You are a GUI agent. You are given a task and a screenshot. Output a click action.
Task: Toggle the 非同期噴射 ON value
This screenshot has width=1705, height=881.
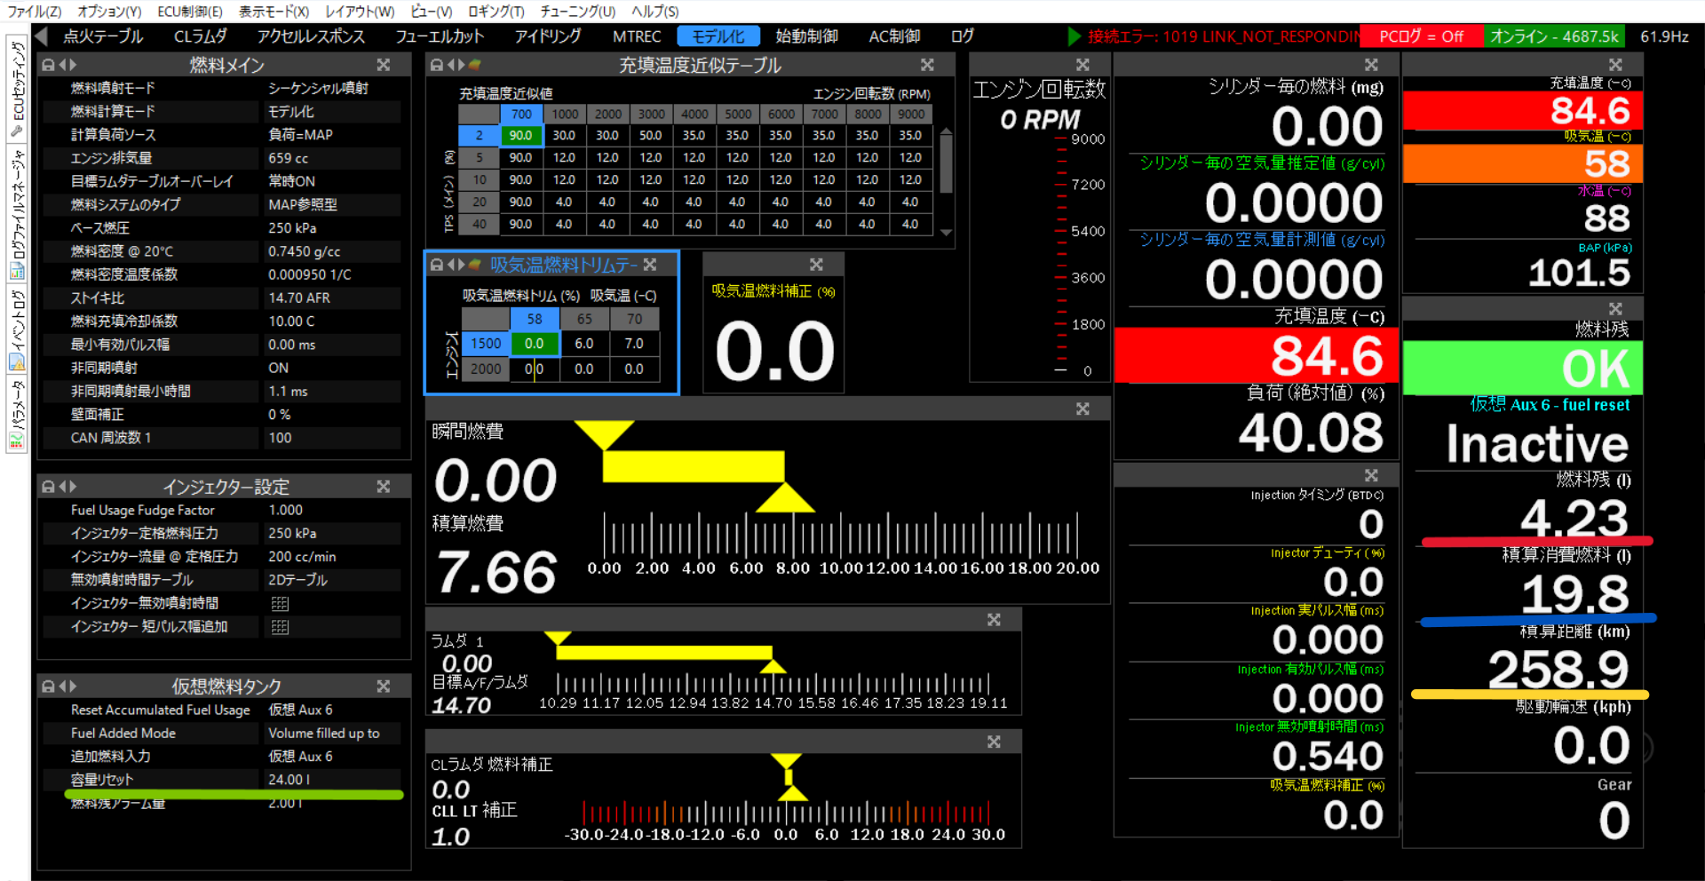[333, 368]
